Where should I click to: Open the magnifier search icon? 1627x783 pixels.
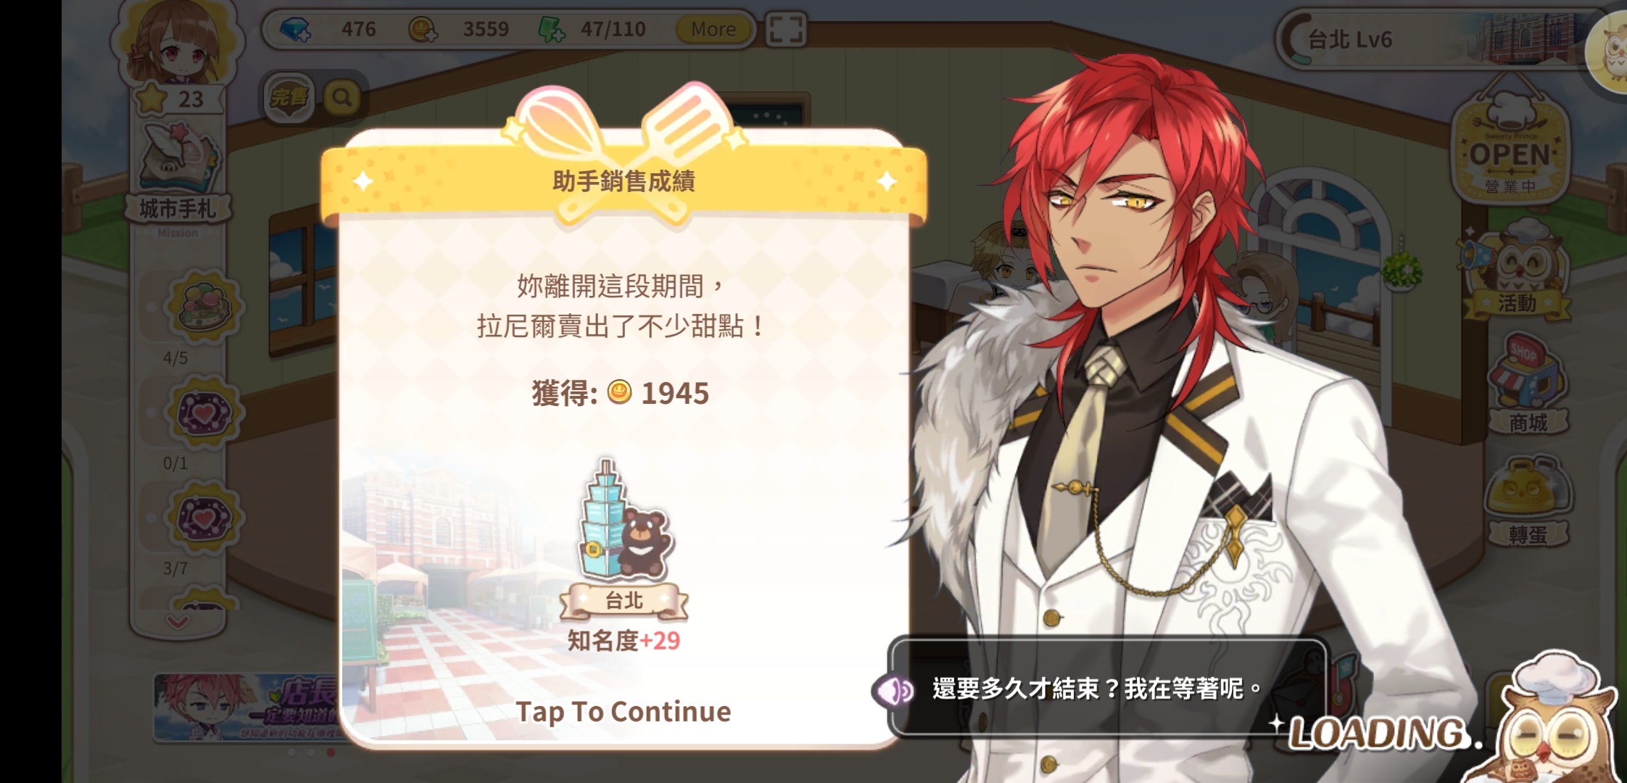[341, 97]
